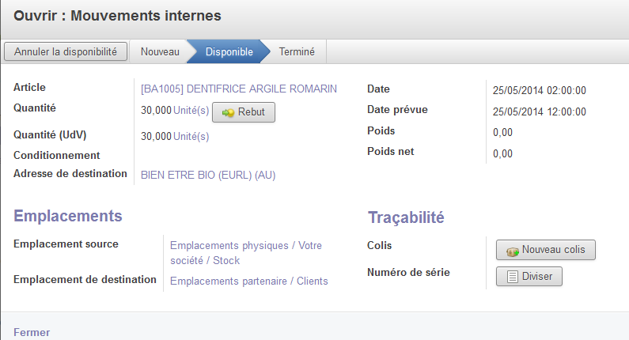This screenshot has width=629, height=340.
Task: Open BIEN ETRE BIO (EURL) address link
Action: click(208, 176)
